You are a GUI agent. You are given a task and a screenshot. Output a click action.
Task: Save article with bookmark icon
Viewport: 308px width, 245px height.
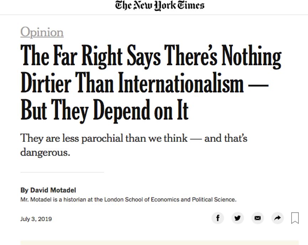pyautogui.click(x=295, y=218)
